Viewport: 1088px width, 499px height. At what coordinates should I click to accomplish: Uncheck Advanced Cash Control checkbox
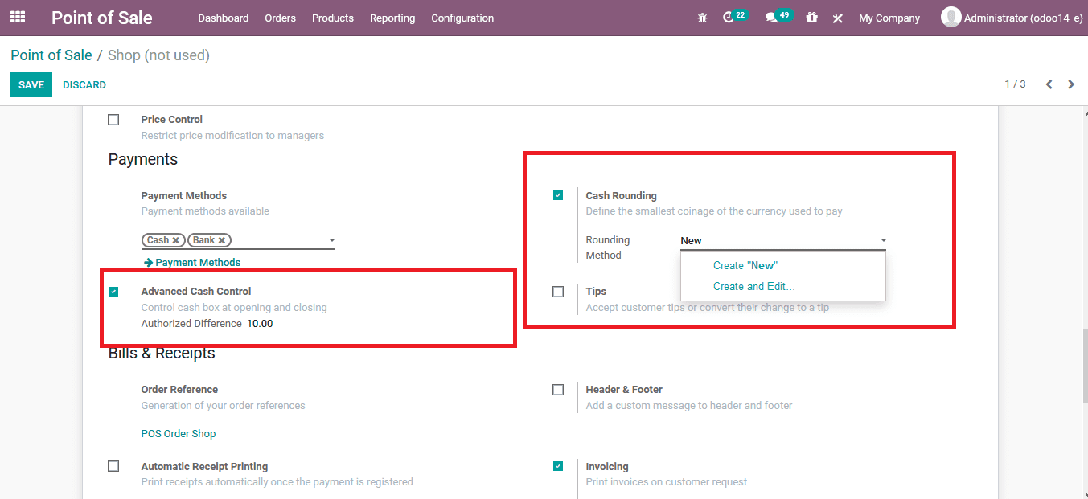coord(113,292)
